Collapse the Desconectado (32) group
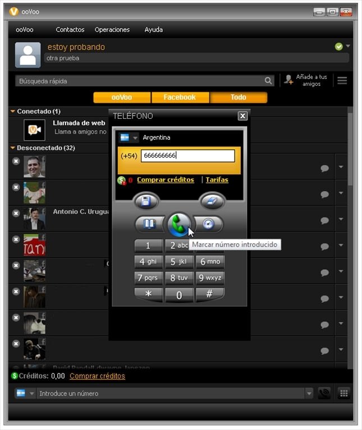The image size is (362, 430). click(x=12, y=148)
